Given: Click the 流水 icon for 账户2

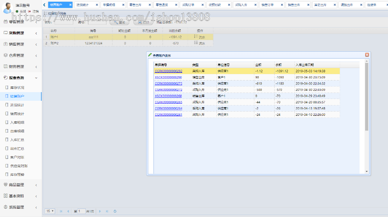Looking at the screenshot, I should tap(196, 43).
